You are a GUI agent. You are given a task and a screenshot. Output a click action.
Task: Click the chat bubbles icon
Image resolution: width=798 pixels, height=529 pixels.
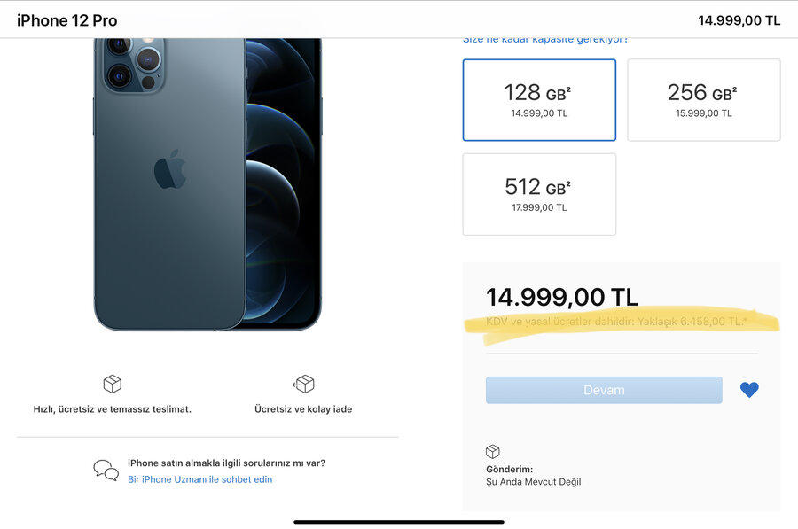point(106,471)
